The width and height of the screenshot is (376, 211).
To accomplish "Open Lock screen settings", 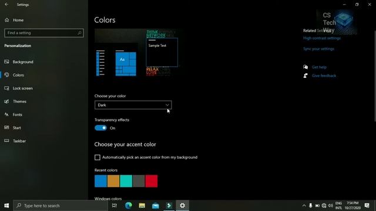I will coord(22,88).
